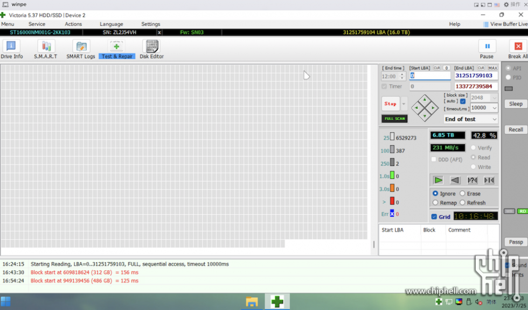Select the Refresh radio option
Screen dimensions: 528x310
click(x=462, y=203)
